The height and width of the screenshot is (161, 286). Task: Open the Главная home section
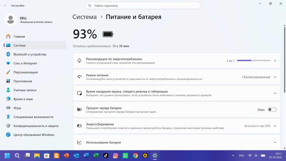point(35,37)
